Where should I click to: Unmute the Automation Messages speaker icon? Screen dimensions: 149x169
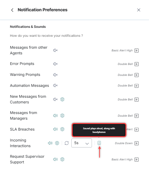pos(55,85)
